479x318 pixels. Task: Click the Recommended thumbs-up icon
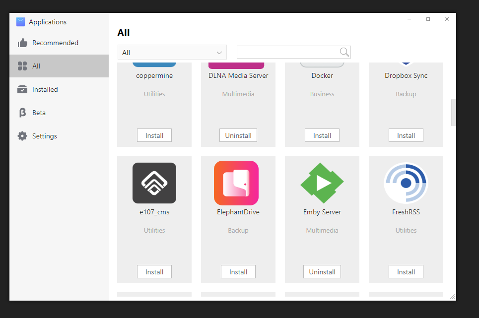[x=22, y=43]
